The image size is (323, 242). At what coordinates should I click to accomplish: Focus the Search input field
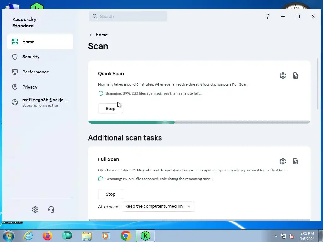(128, 16)
